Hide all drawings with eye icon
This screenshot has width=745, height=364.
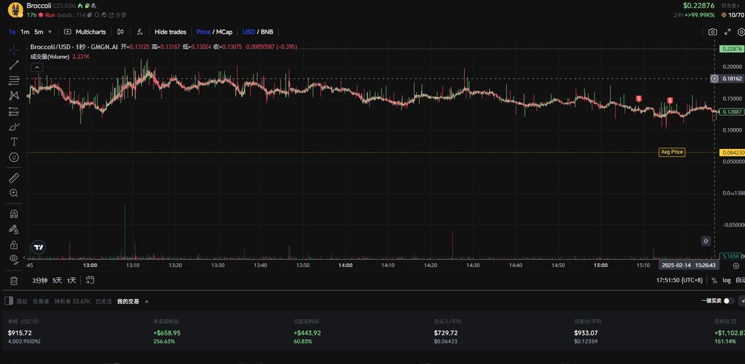(14, 259)
